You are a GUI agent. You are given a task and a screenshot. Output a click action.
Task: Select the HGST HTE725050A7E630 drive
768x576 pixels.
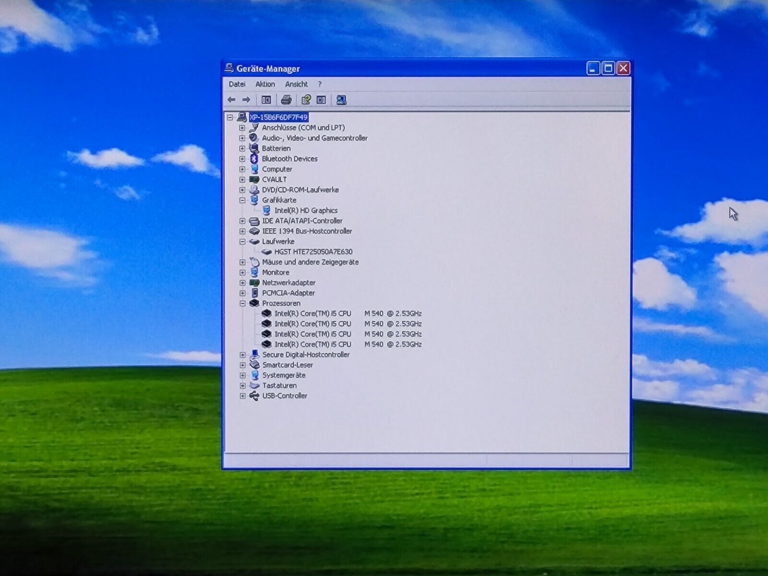tap(313, 252)
